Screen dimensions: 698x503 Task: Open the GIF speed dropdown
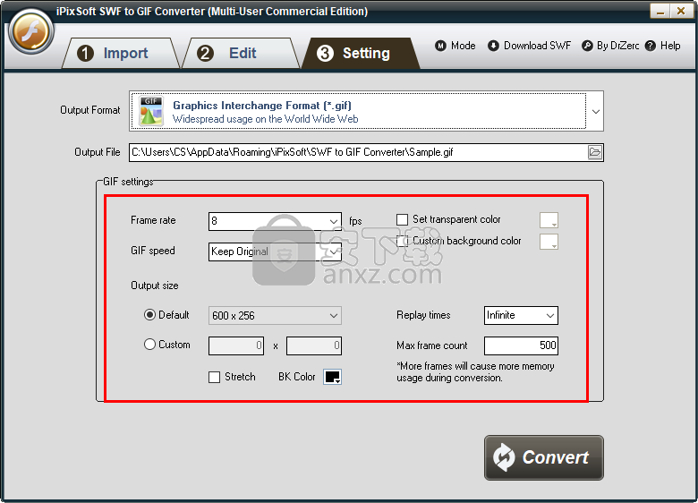click(x=275, y=251)
